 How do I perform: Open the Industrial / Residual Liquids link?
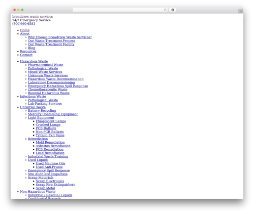(50, 195)
